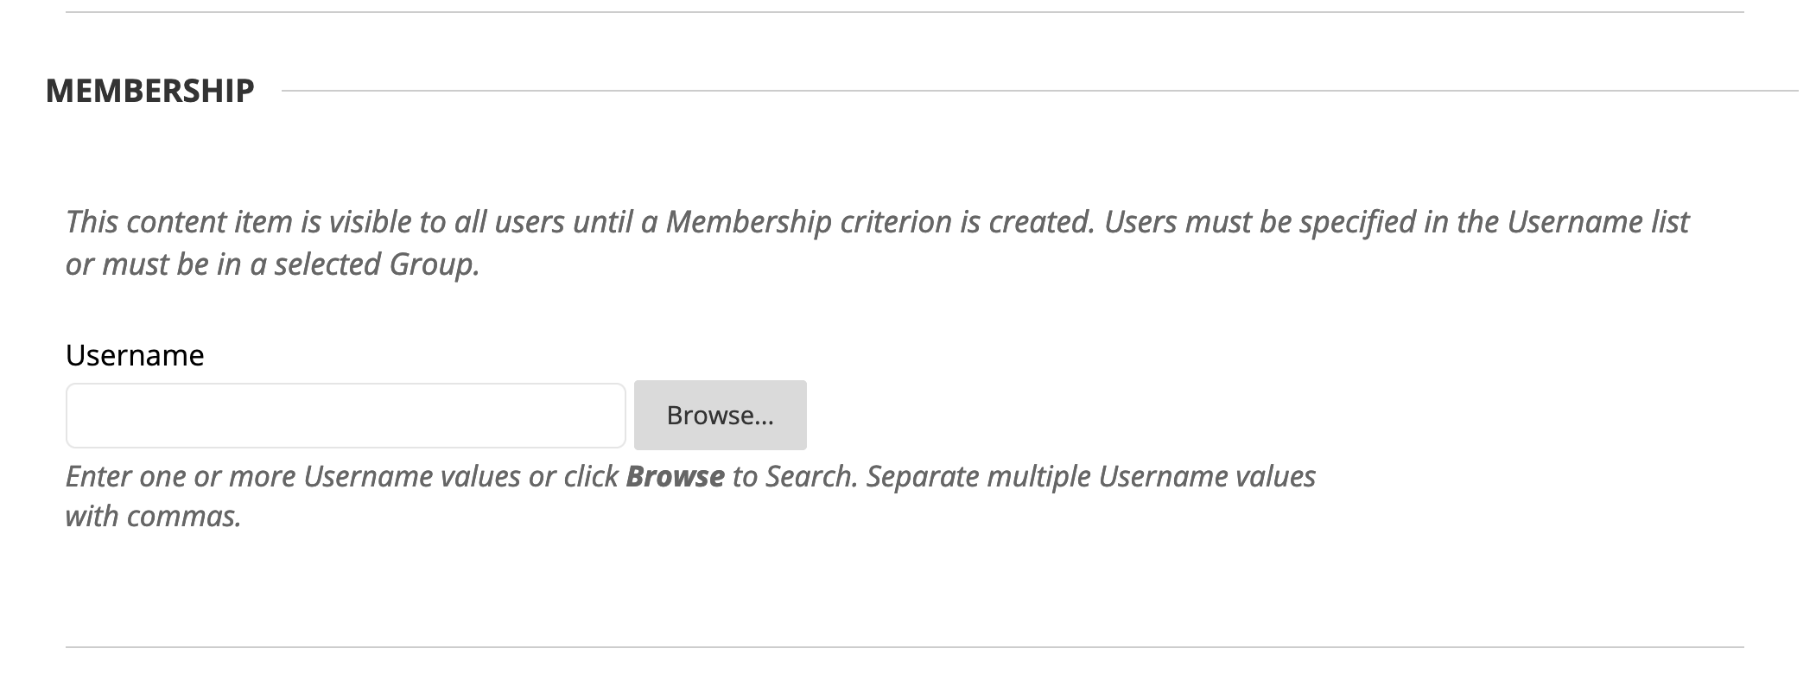Click the divider line at the top
The height and width of the screenshot is (674, 1816).
tap(904, 12)
